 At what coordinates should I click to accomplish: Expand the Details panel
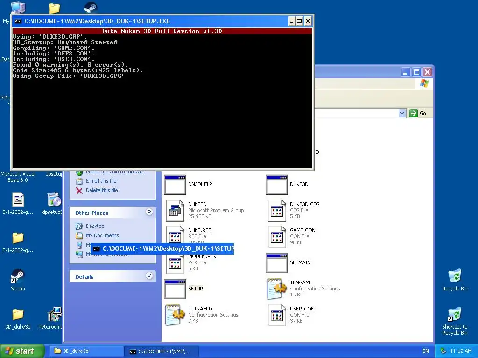[149, 276]
